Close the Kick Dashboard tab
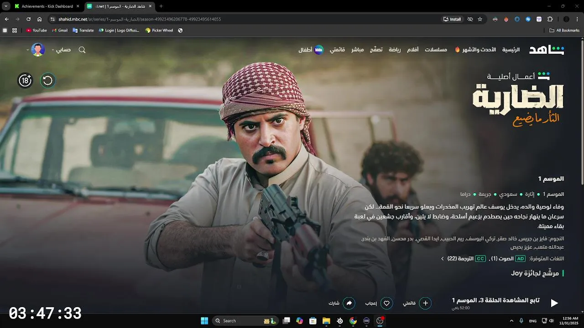The width and height of the screenshot is (584, 328). pos(78,6)
